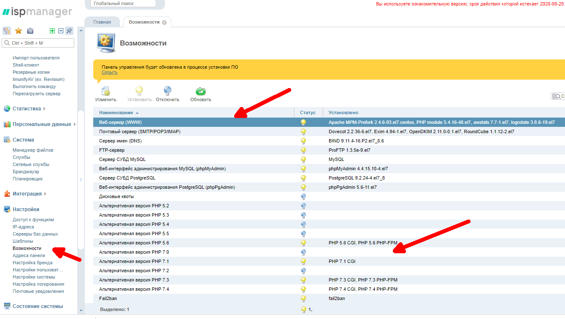The height and width of the screenshot is (319, 565).
Task: Open Перезагрузить сервер
Action: pos(37,94)
